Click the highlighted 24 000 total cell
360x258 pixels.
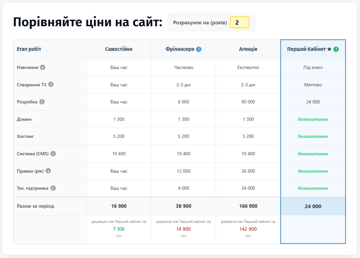click(313, 206)
